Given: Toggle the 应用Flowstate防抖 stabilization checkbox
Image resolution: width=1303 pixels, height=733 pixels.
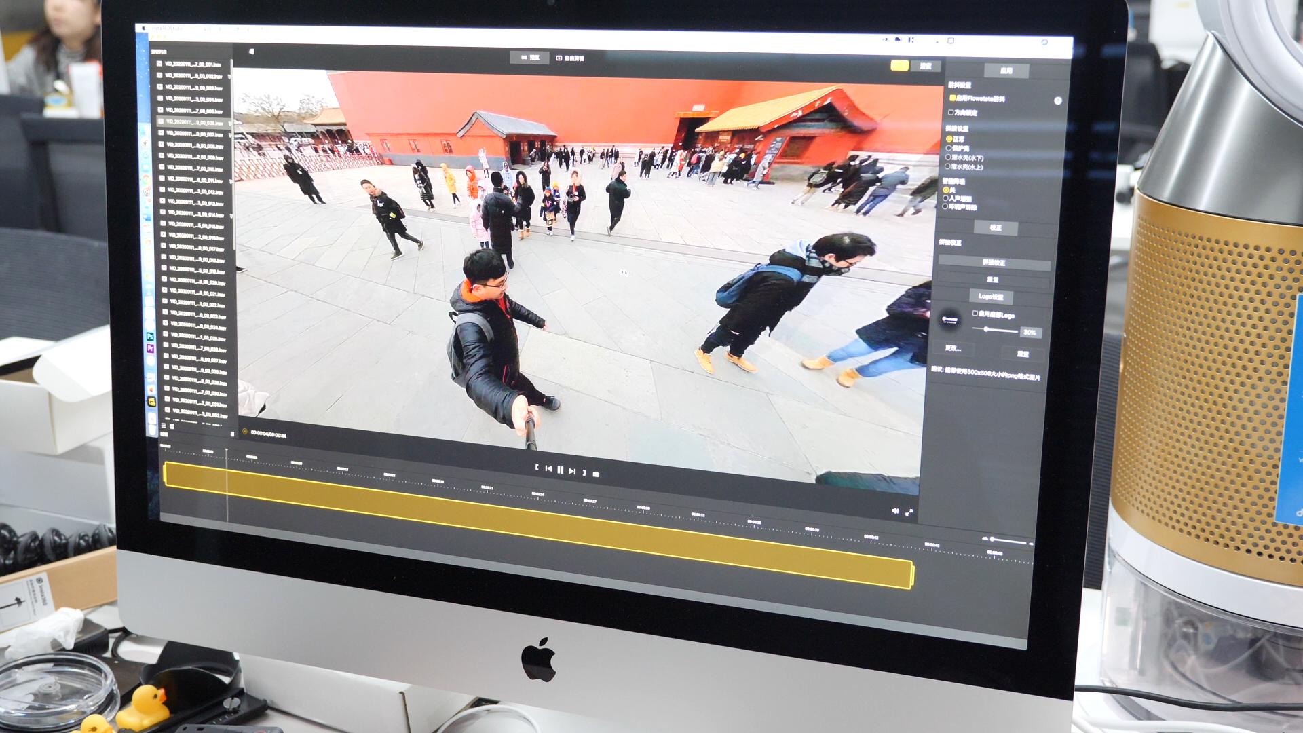Looking at the screenshot, I should click(x=952, y=98).
